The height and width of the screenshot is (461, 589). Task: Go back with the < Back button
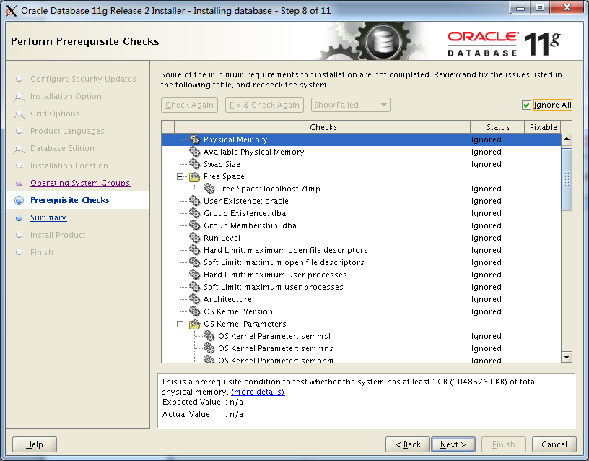pyautogui.click(x=408, y=444)
